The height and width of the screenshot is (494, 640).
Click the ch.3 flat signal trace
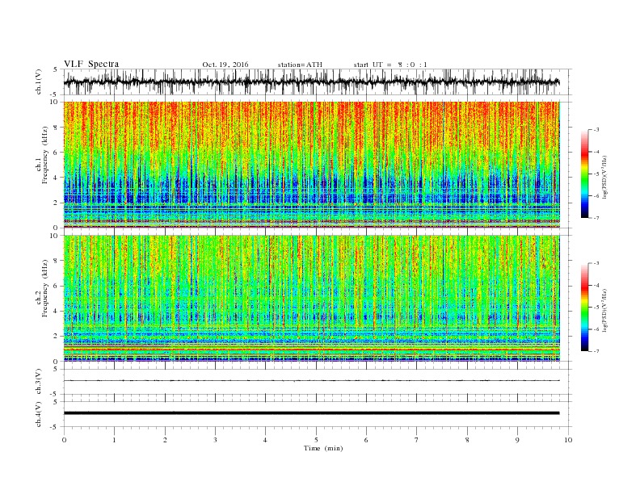point(312,381)
